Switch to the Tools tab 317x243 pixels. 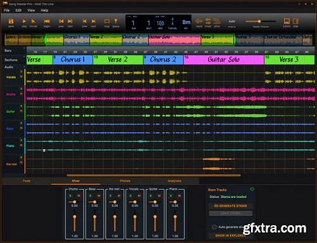click(27, 181)
